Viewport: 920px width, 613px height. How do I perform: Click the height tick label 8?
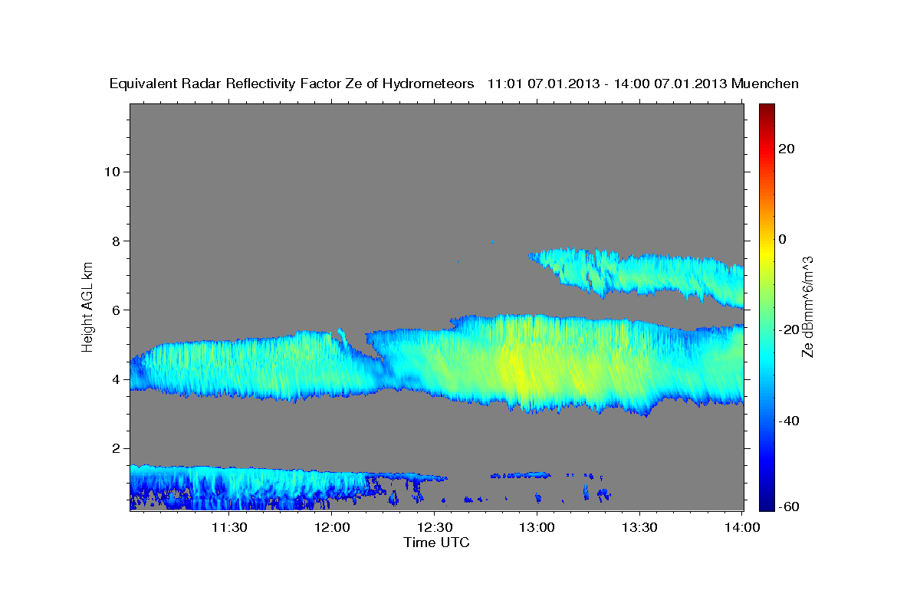pos(117,241)
